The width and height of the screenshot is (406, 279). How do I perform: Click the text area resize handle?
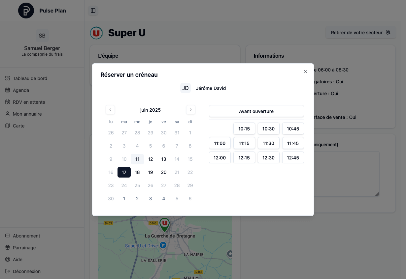pyautogui.click(x=377, y=194)
